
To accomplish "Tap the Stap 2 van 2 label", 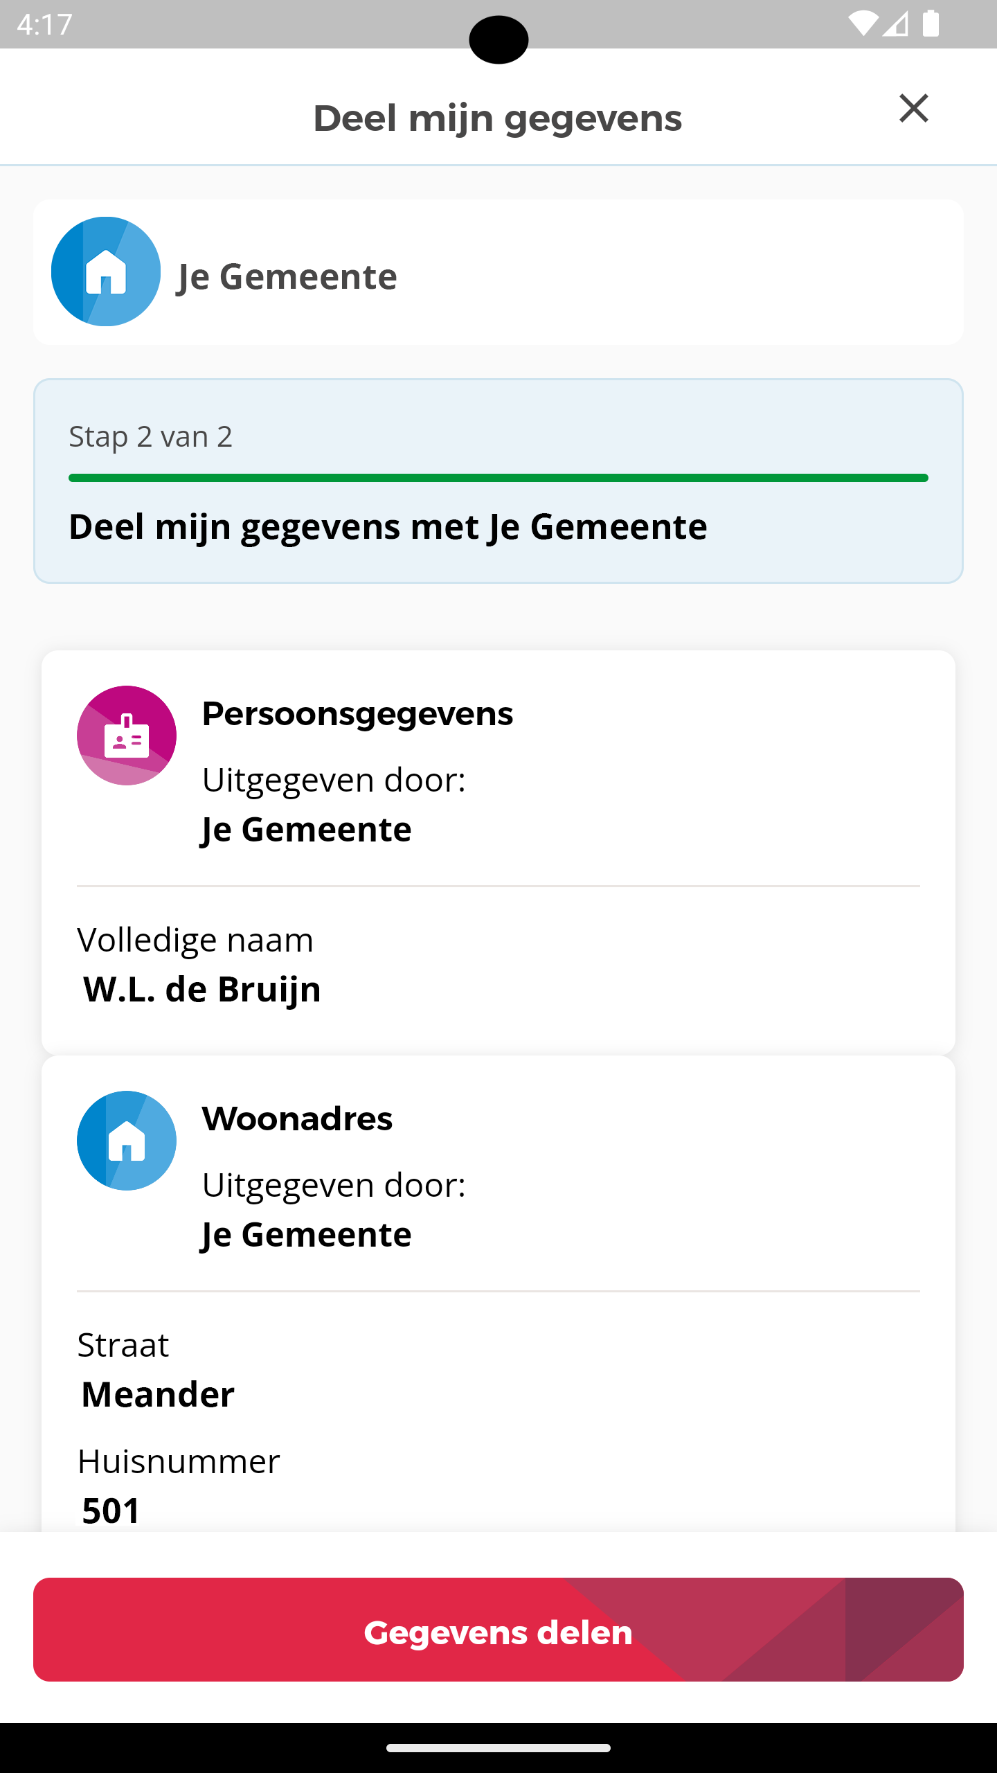I will tap(150, 437).
